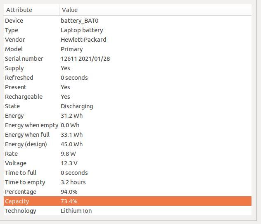Select the Model Primary row
The height and width of the screenshot is (224, 261).
click(x=128, y=49)
